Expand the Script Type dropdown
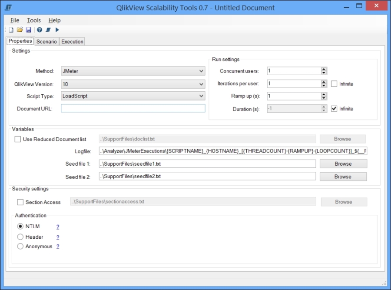 [x=133, y=96]
